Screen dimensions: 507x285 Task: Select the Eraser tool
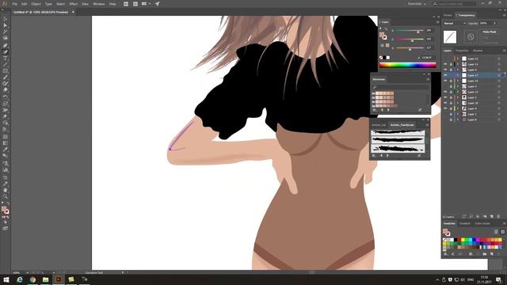click(6, 90)
